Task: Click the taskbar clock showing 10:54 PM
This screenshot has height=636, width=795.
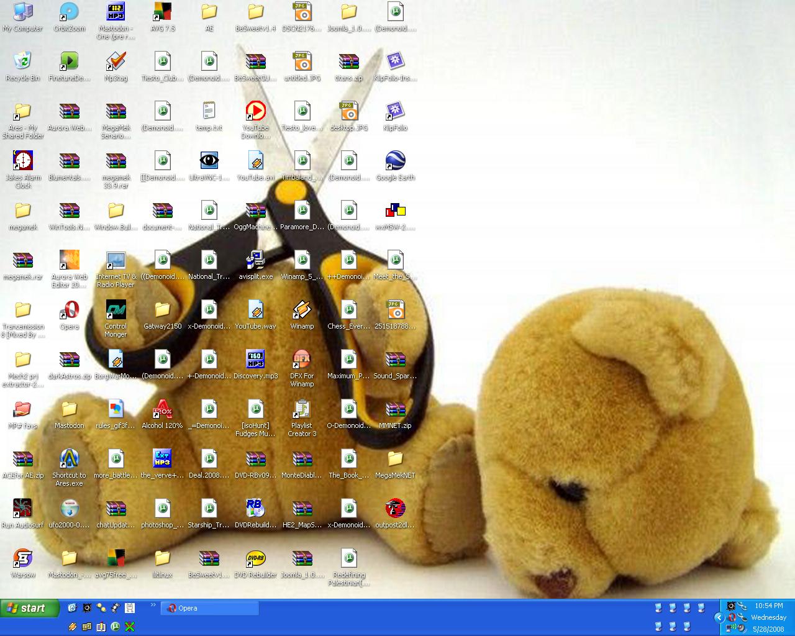Action: click(x=768, y=606)
